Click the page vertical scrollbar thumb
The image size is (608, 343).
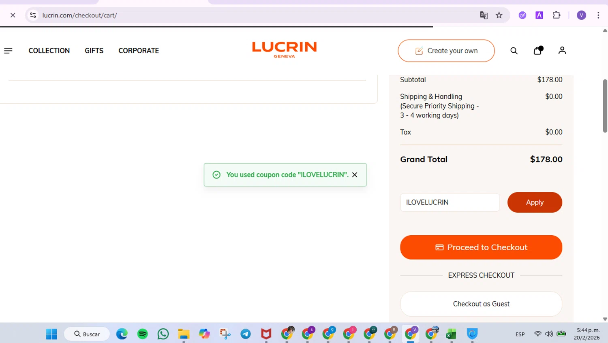coord(605,106)
